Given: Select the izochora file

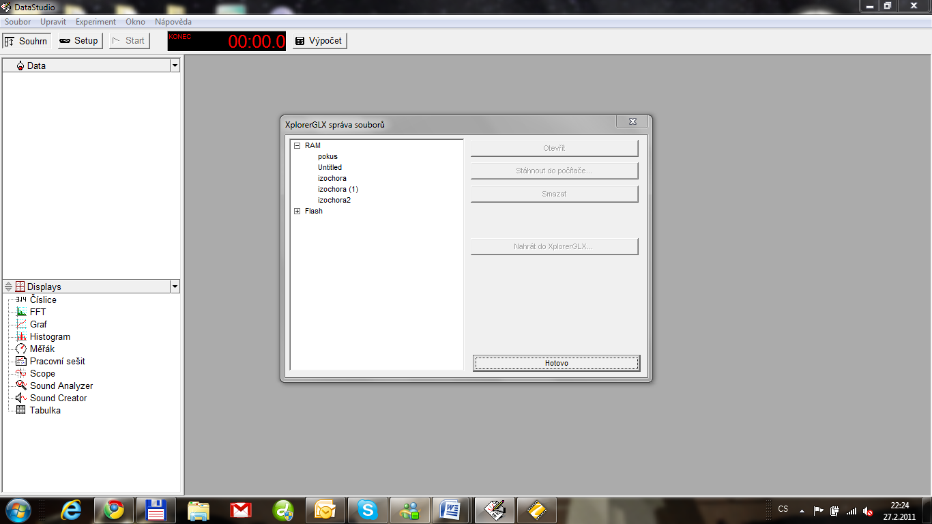Looking at the screenshot, I should [x=332, y=178].
